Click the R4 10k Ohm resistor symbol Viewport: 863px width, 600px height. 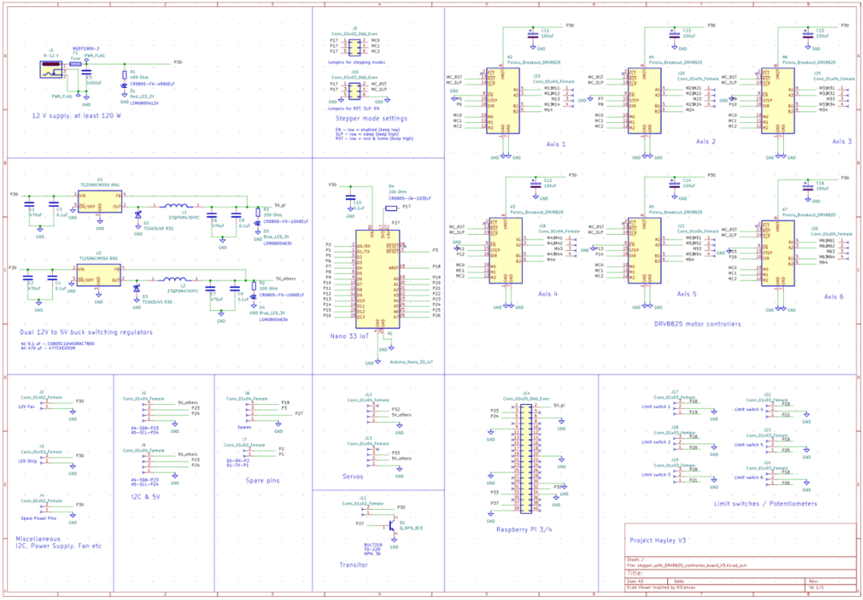pos(391,208)
